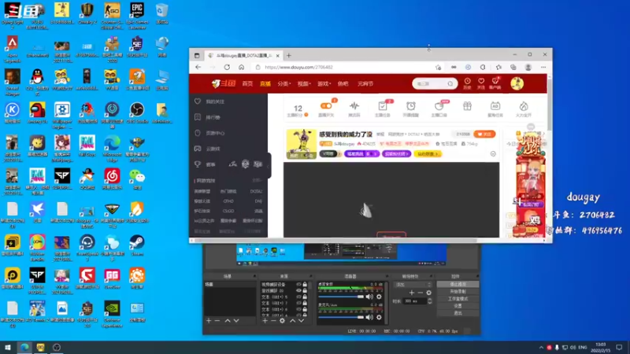This screenshot has height=354, width=630.
Task: Click the Douyu user avatar in header
Action: [517, 83]
